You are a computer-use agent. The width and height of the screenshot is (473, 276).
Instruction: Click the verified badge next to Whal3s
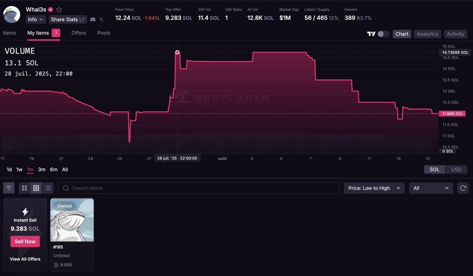pyautogui.click(x=50, y=9)
